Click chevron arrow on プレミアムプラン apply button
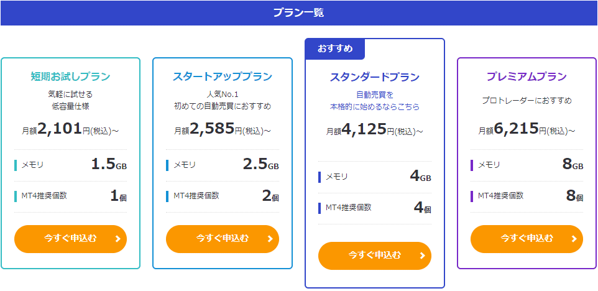Screen dimensions: 598x291 coord(574,239)
